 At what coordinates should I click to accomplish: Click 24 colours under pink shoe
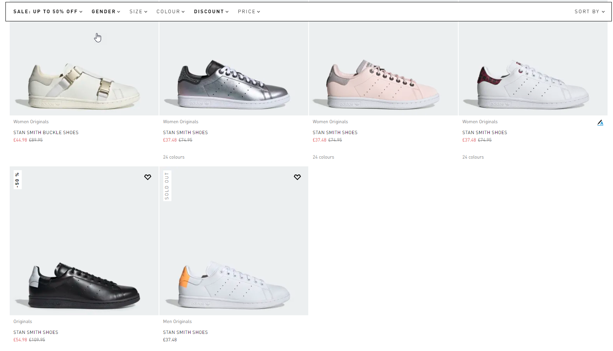point(323,157)
